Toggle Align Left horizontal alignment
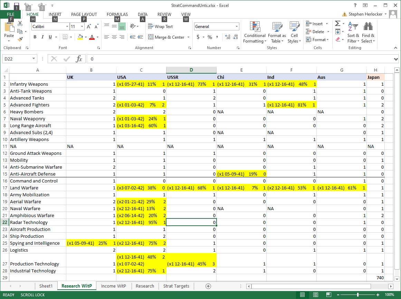401x299 pixels. click(107, 37)
